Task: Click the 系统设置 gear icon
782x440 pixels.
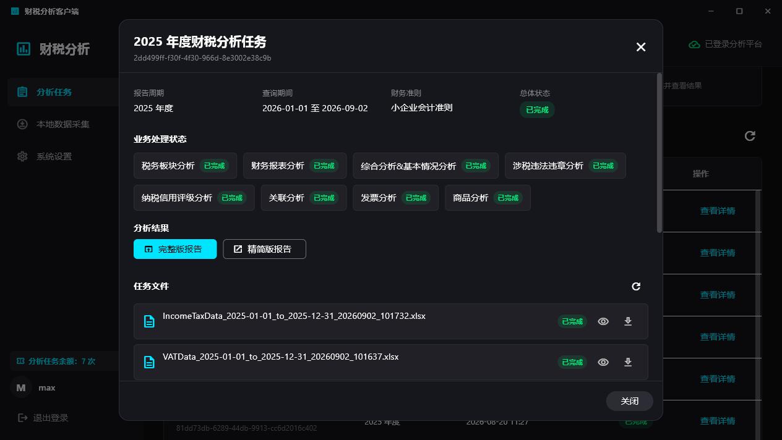Action: (x=22, y=156)
